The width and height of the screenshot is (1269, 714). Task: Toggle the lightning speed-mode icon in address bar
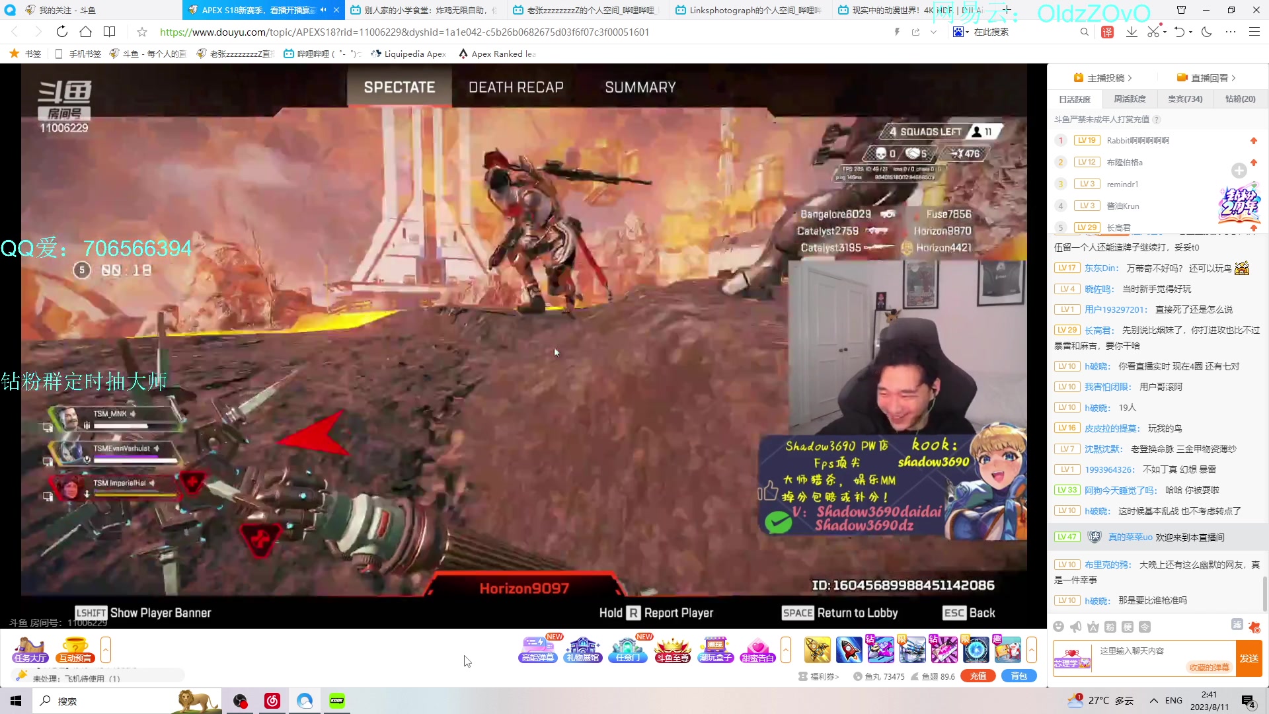(897, 32)
